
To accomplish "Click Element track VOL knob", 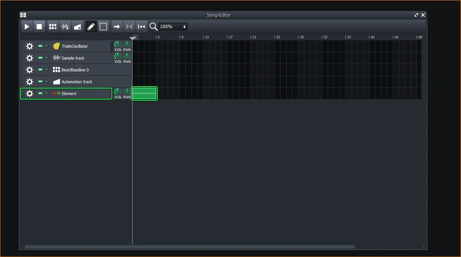I will tap(118, 92).
